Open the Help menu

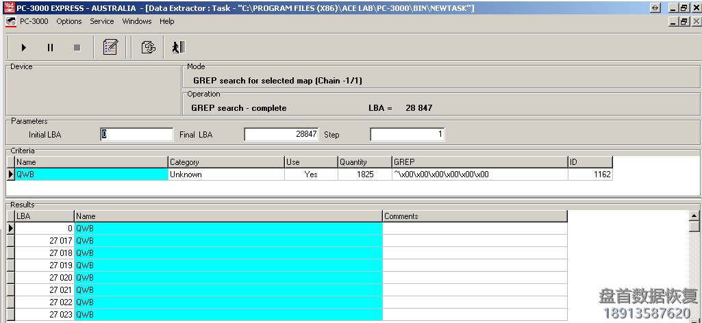tap(167, 21)
